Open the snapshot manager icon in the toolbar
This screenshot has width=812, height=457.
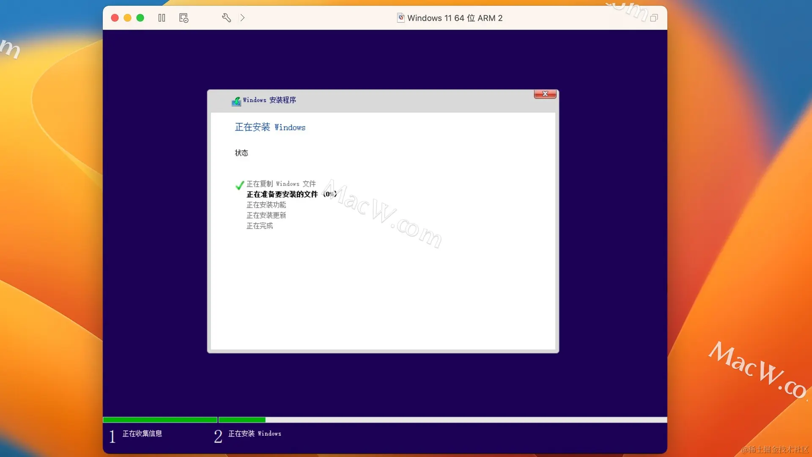tap(184, 18)
